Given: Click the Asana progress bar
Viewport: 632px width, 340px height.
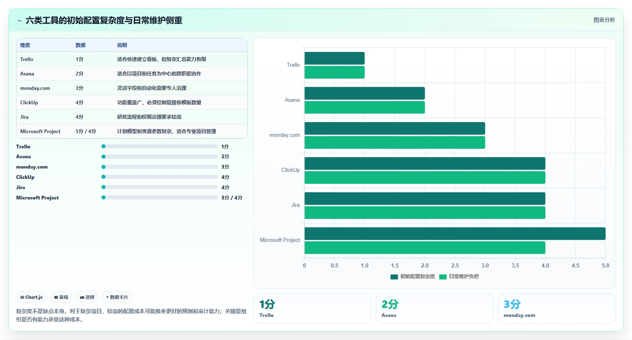Looking at the screenshot, I should [159, 157].
